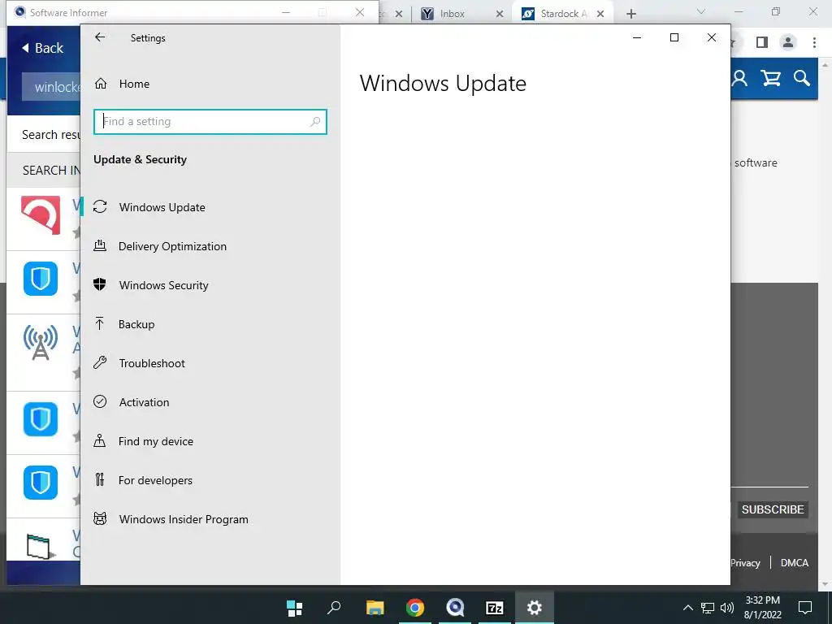Click the Backup upward arrow icon
The width and height of the screenshot is (832, 624).
click(100, 323)
